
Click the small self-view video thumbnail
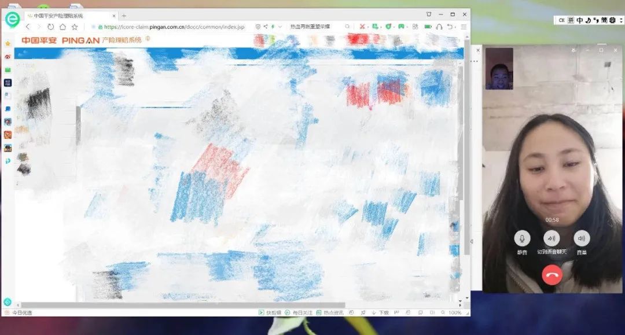499,69
